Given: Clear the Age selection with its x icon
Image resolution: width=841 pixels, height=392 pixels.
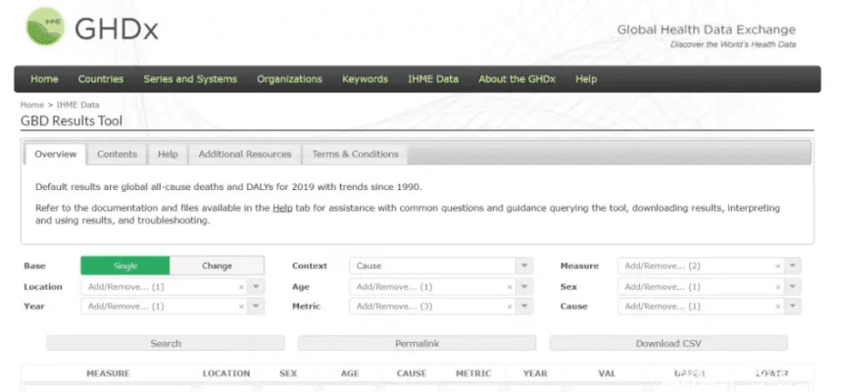Looking at the screenshot, I should (510, 287).
